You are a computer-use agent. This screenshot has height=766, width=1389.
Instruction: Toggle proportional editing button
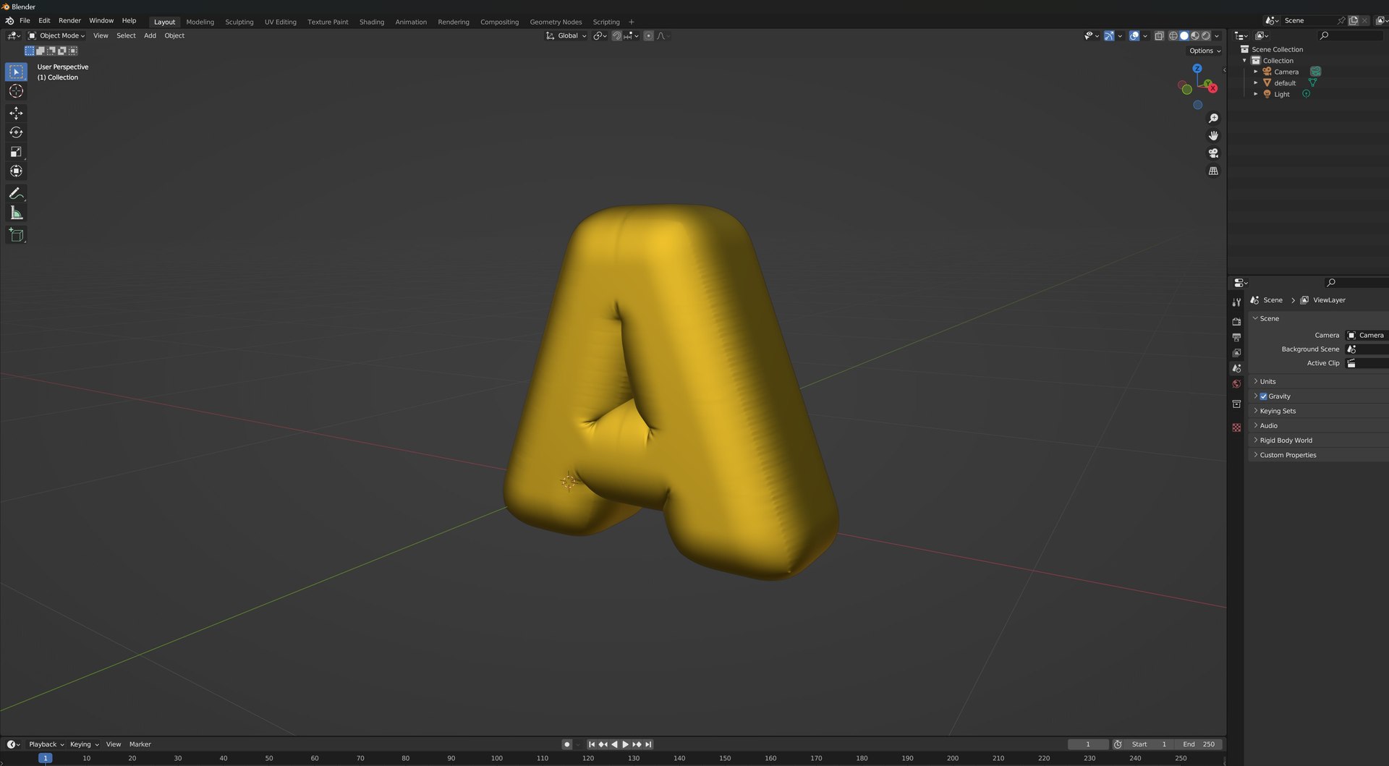[648, 35]
